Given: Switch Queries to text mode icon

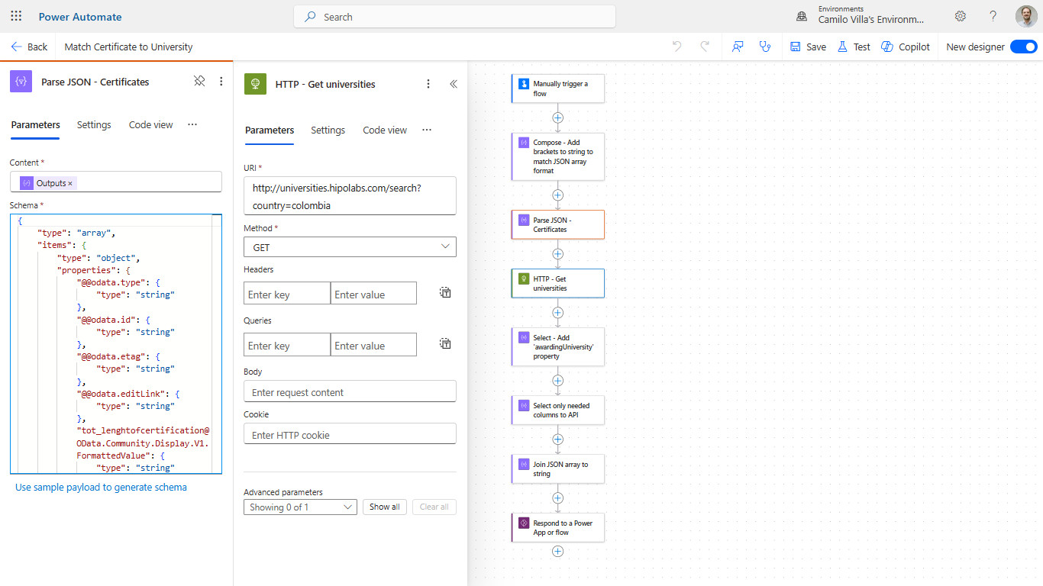Looking at the screenshot, I should tap(445, 343).
